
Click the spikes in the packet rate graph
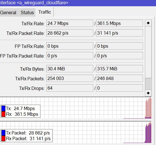(148, 133)
